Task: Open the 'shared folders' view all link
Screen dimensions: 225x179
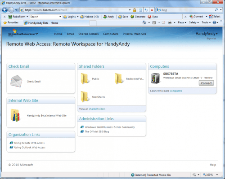Action: pos(97,109)
